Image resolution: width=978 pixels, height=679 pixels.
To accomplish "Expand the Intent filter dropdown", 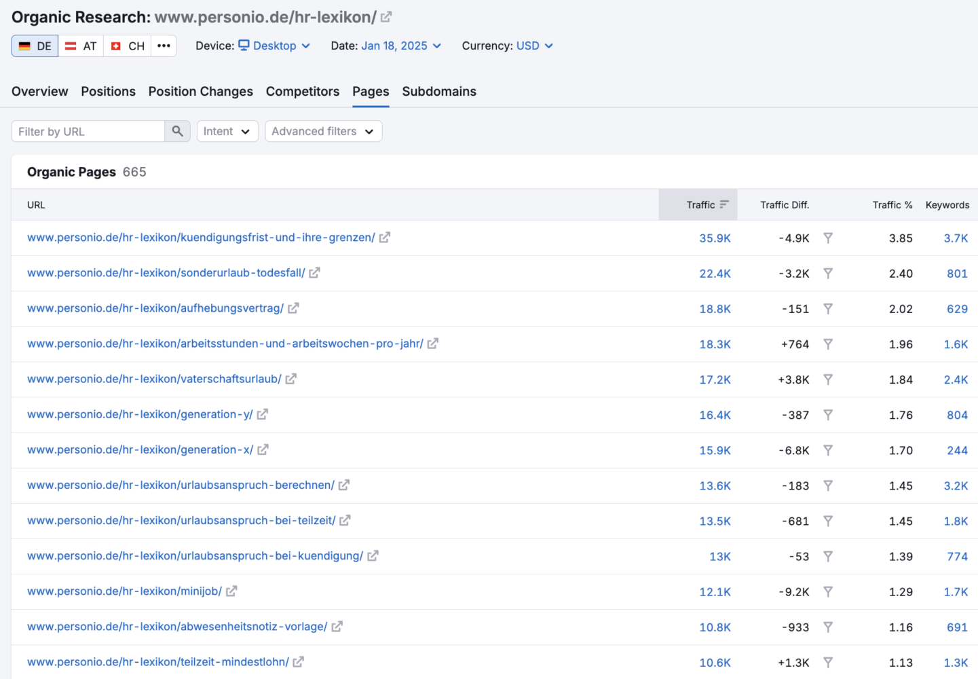I will click(227, 131).
